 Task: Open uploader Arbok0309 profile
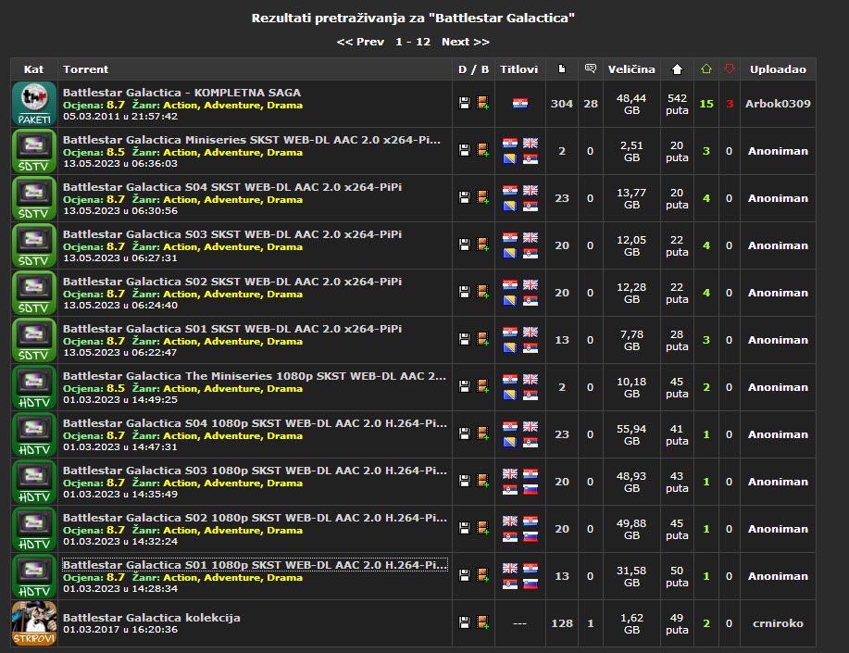tap(778, 104)
